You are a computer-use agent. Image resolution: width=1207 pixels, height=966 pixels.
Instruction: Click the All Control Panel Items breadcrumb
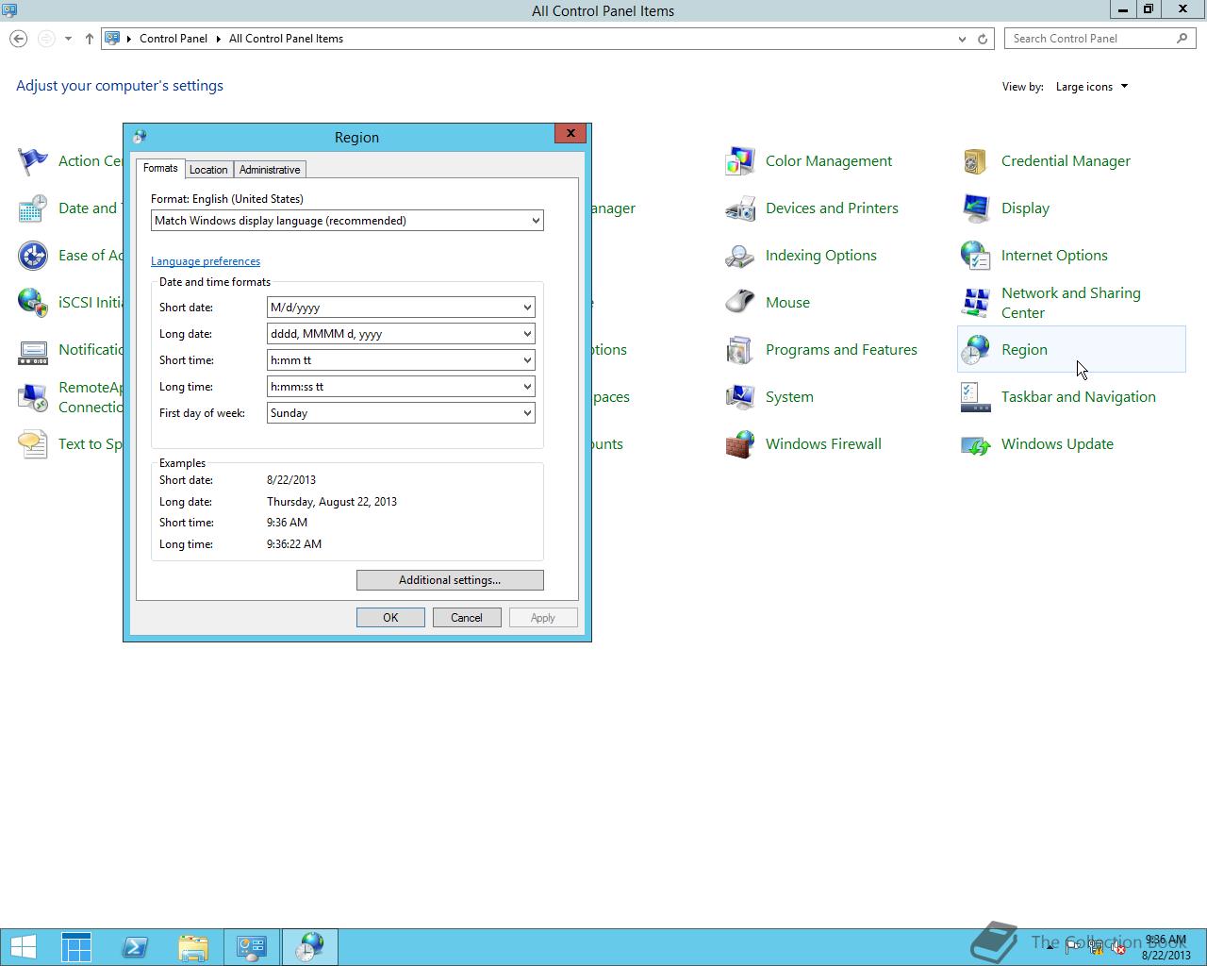pos(286,39)
